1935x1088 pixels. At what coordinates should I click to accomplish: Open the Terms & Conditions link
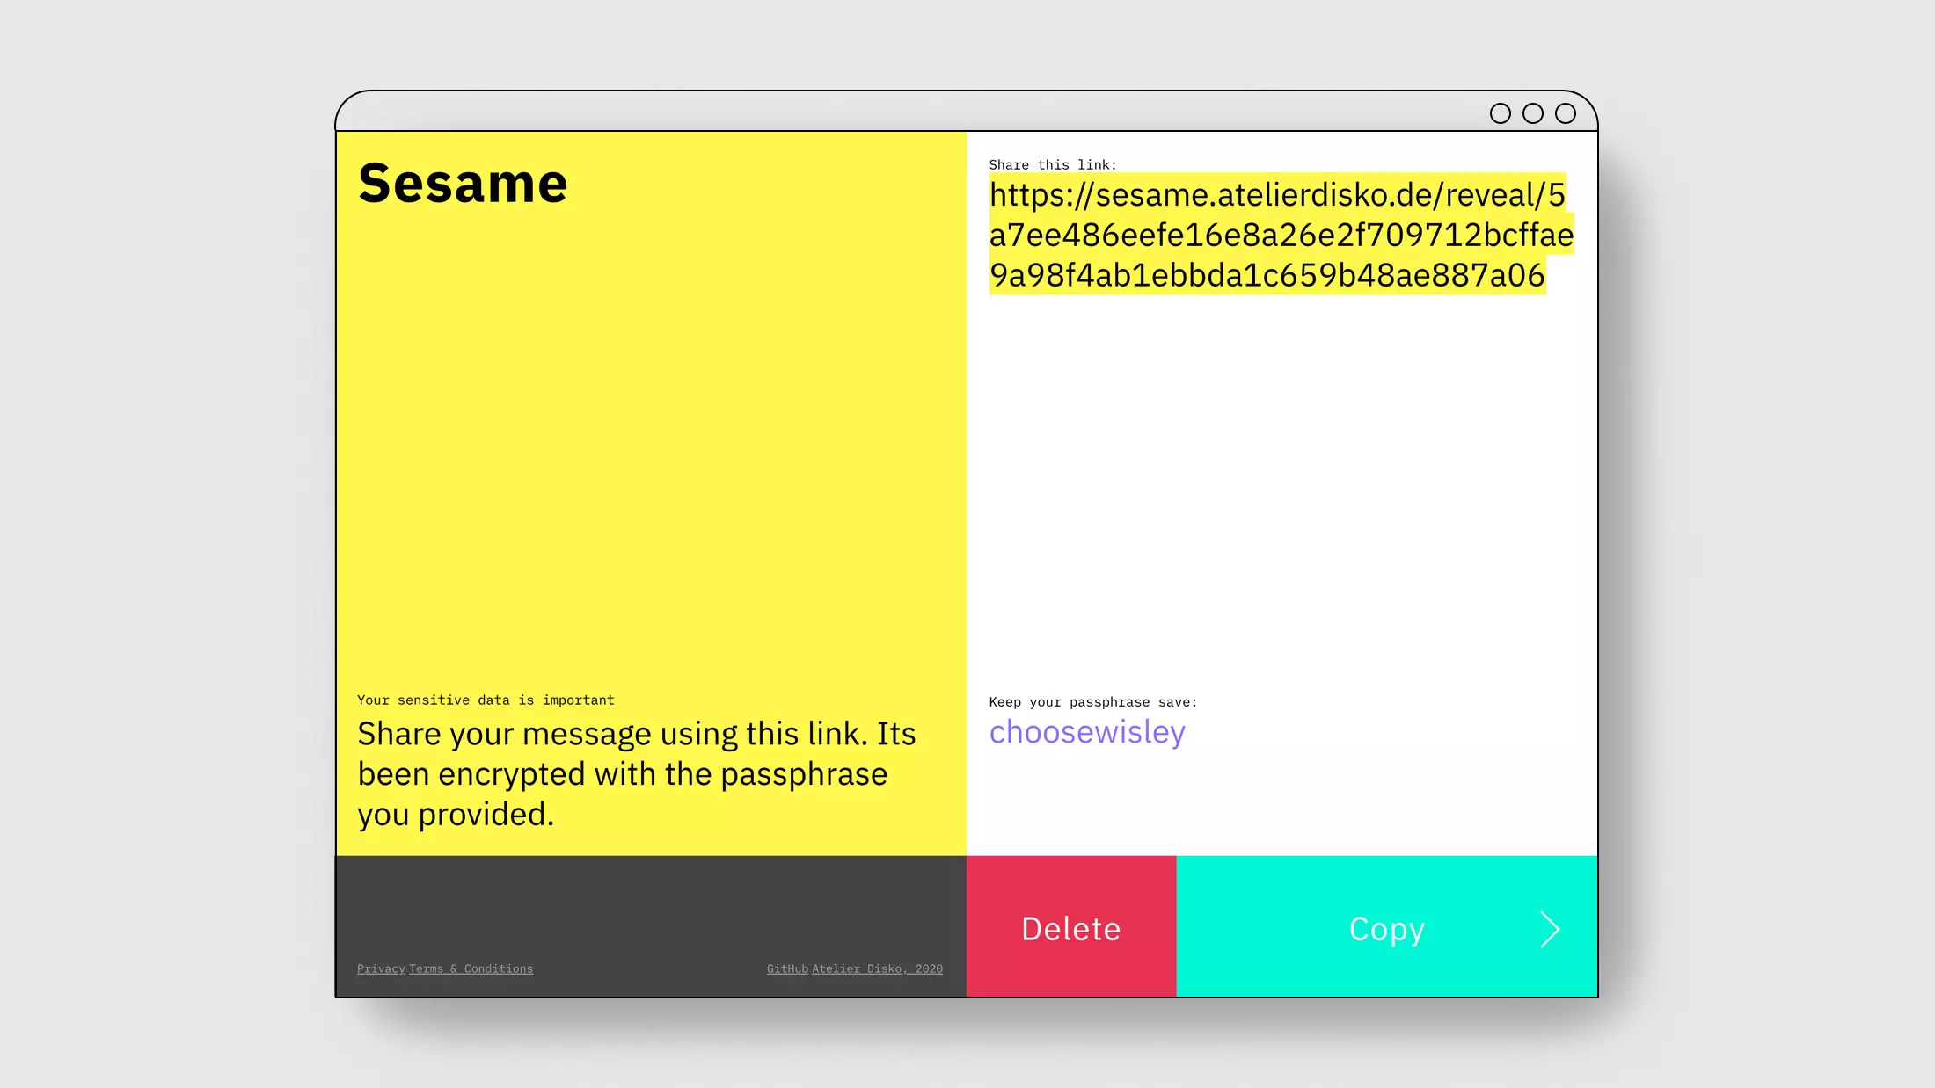(x=471, y=968)
